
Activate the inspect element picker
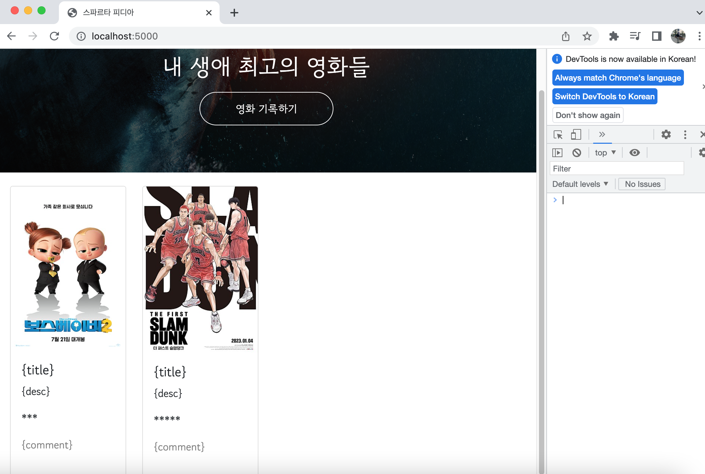[558, 134]
